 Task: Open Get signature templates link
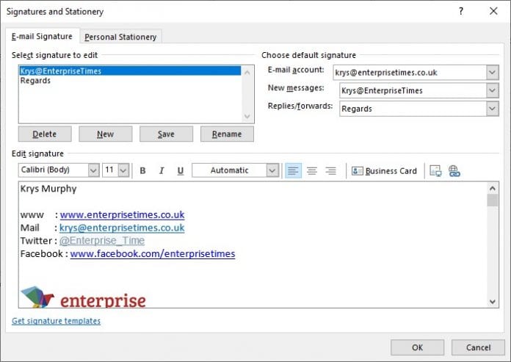[x=56, y=321]
